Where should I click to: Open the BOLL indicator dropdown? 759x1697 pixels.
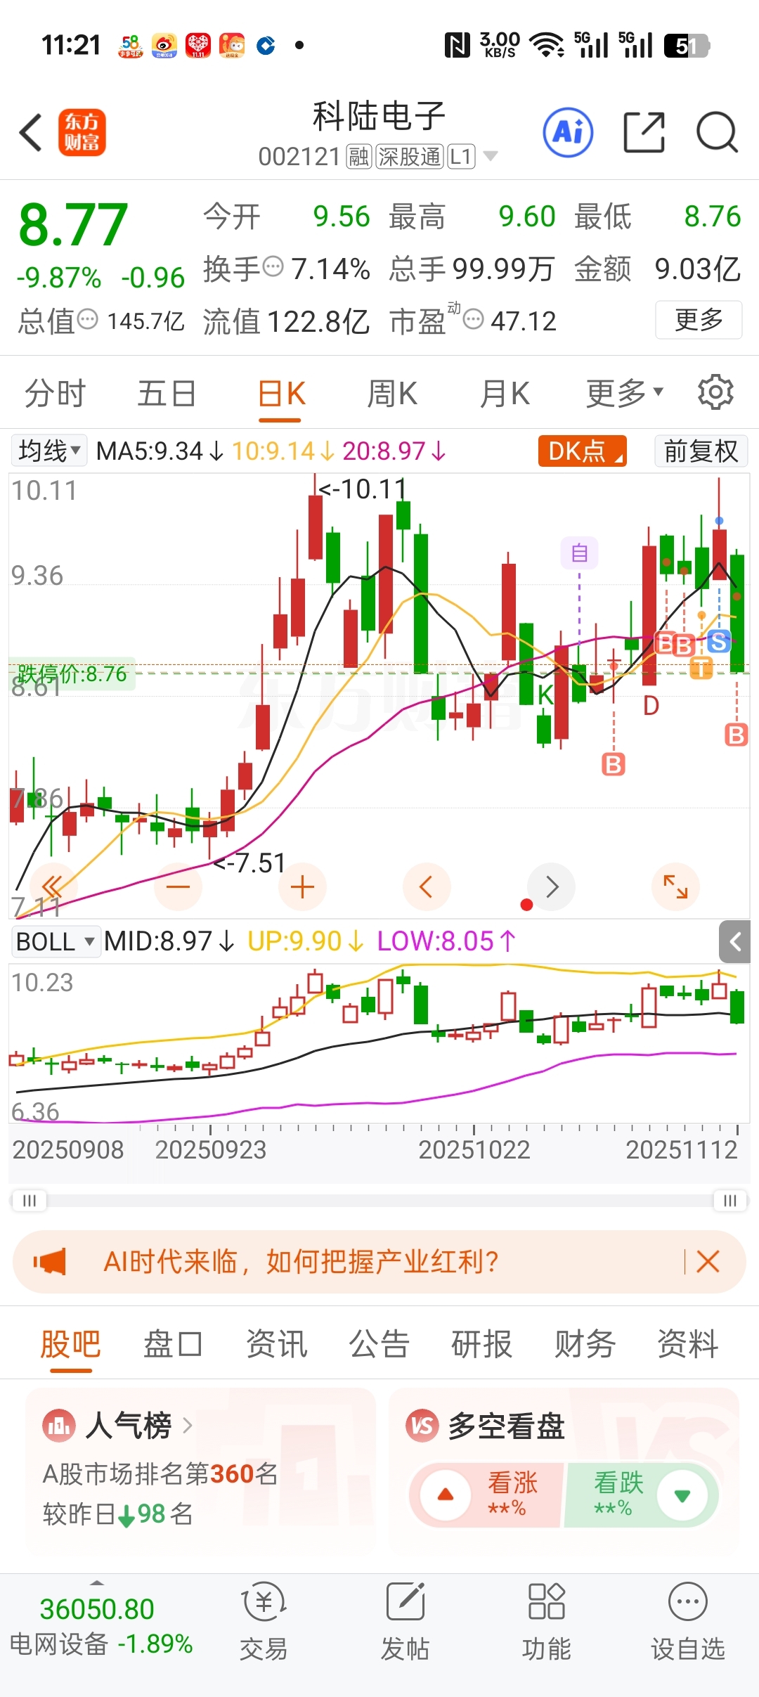(56, 941)
